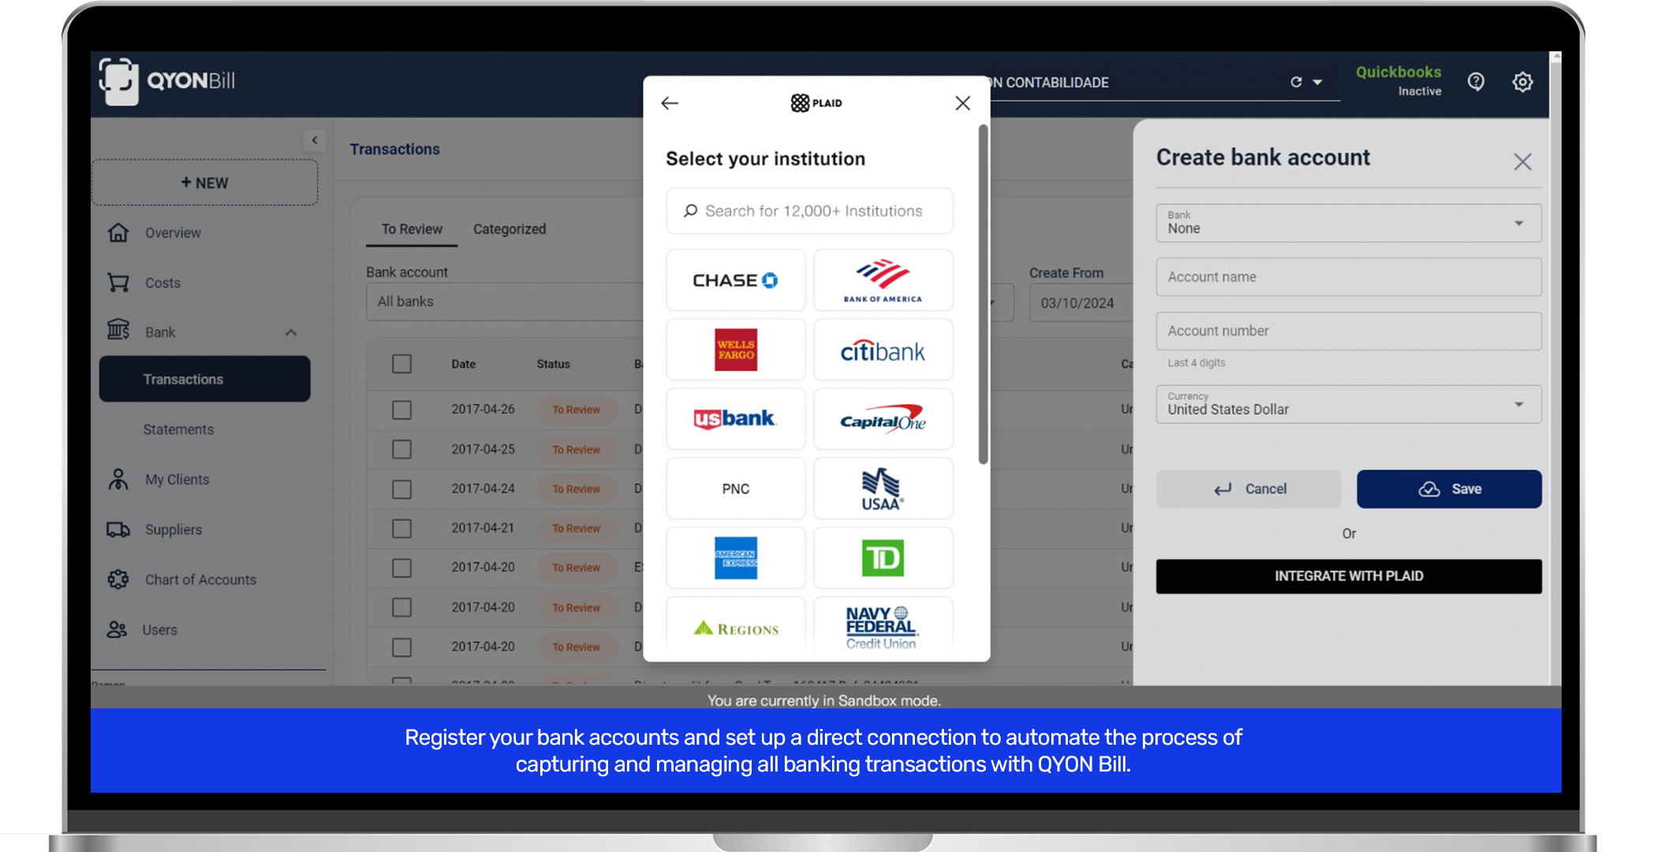This screenshot has height=852, width=1661.
Task: Choose the Wells Fargo logo tile
Action: [x=735, y=349]
